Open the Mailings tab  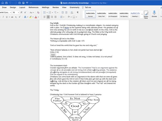45,7
